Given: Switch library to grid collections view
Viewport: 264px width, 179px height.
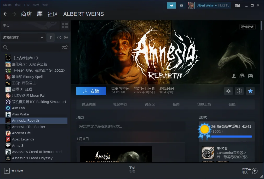Looking at the screenshot, I should (x=65, y=26).
